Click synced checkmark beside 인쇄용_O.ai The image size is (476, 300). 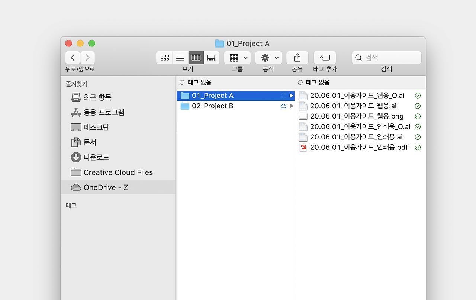click(418, 127)
